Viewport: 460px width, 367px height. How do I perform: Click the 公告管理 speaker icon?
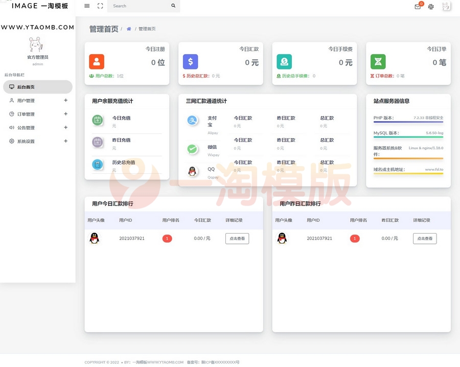pos(12,127)
